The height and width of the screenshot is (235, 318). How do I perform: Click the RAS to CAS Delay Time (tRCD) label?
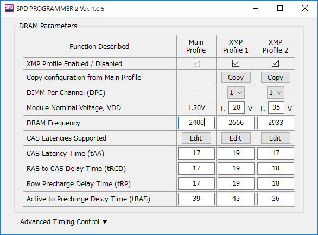[x=77, y=169]
